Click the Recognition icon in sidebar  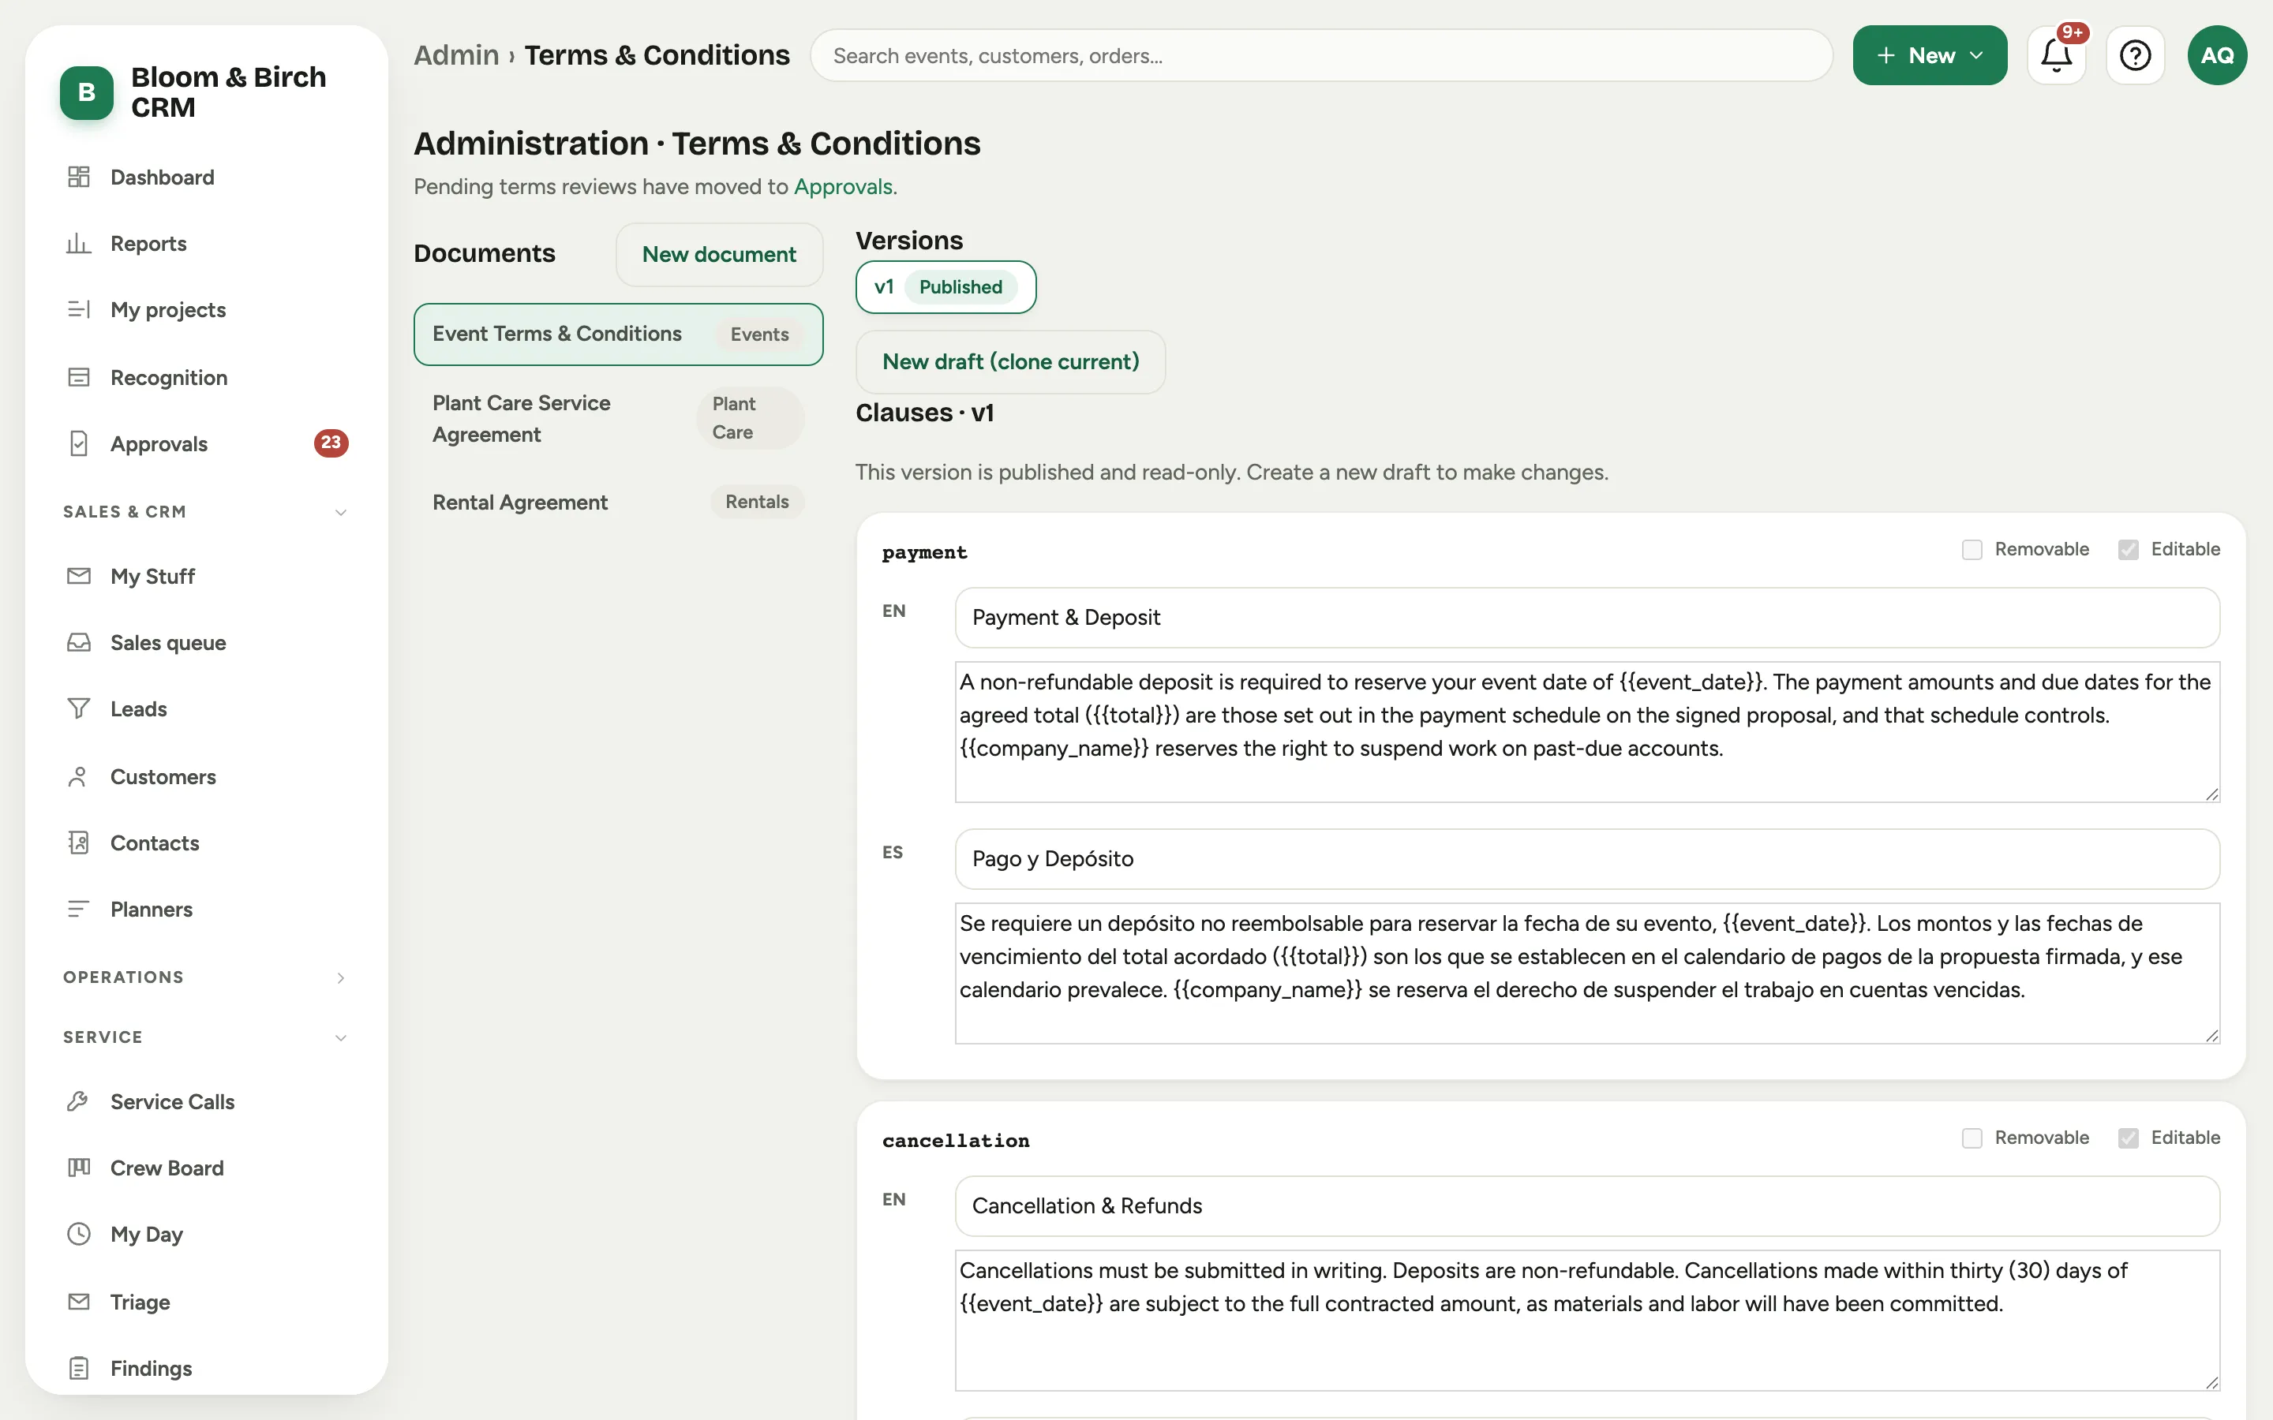79,376
